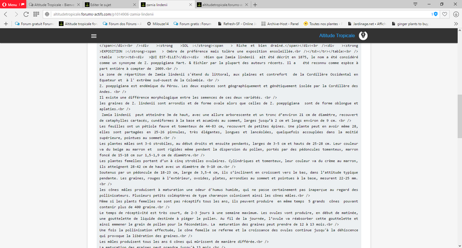
Task: Go forward to next page
Action: tap(16, 14)
